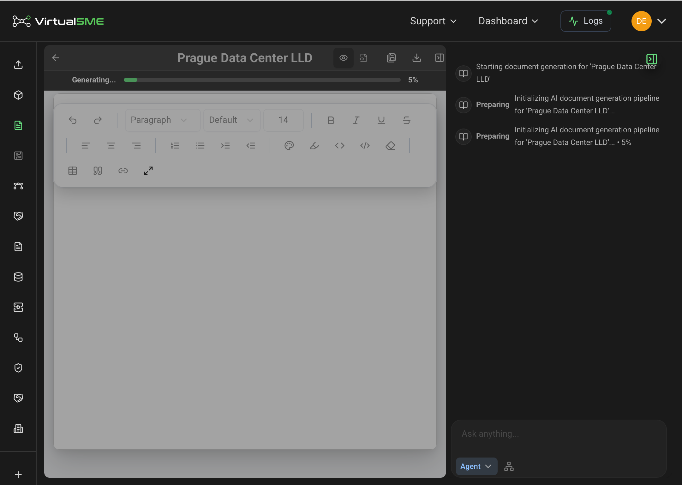682x485 pixels.
Task: Insert a table
Action: point(73,171)
